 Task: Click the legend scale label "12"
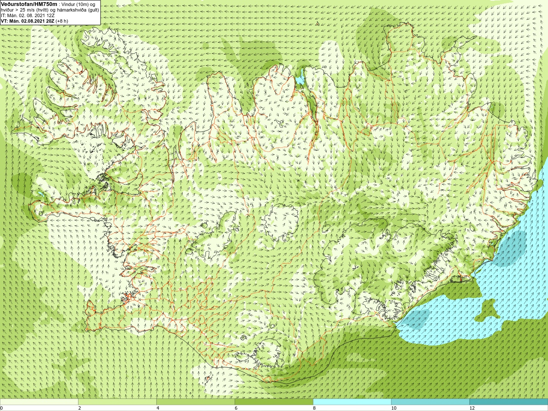(x=472, y=408)
